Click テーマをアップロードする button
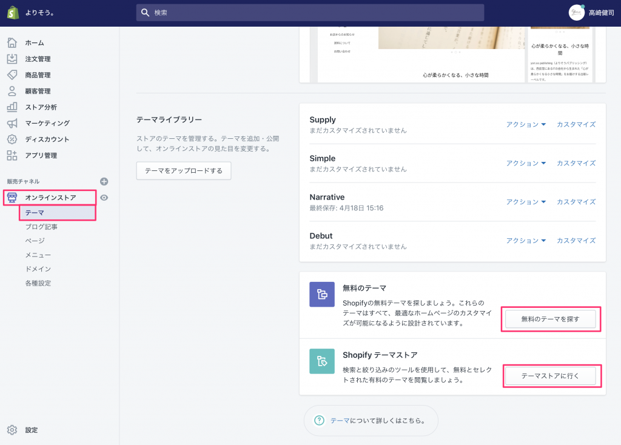Image resolution: width=621 pixels, height=445 pixels. pos(184,170)
